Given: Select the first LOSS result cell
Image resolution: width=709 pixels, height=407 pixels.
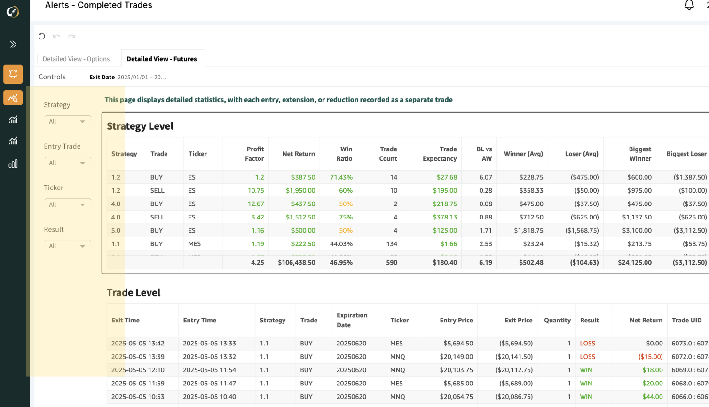Looking at the screenshot, I should coord(587,344).
